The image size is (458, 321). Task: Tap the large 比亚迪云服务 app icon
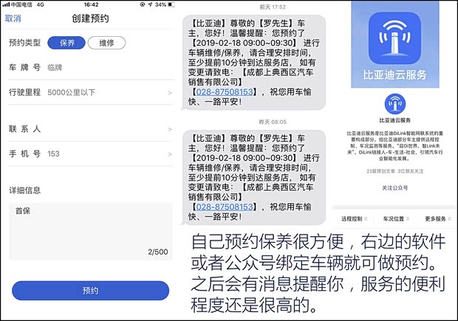[x=394, y=38]
